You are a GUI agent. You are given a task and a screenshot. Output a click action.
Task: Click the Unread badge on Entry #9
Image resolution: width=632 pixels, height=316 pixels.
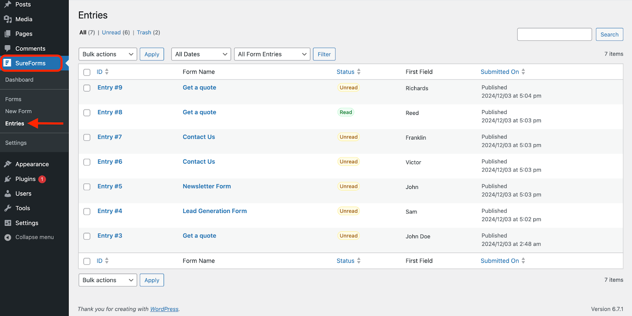click(349, 88)
